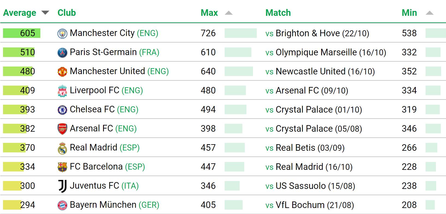
Task: Click the Manchester United club crest
Action: tap(62, 72)
